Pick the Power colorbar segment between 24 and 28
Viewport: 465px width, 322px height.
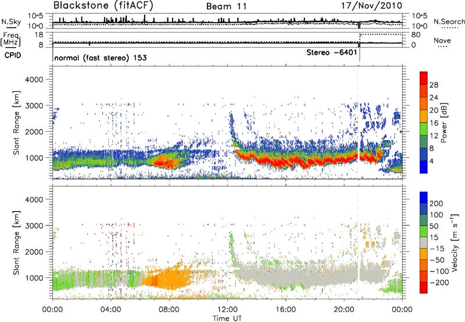pos(424,91)
